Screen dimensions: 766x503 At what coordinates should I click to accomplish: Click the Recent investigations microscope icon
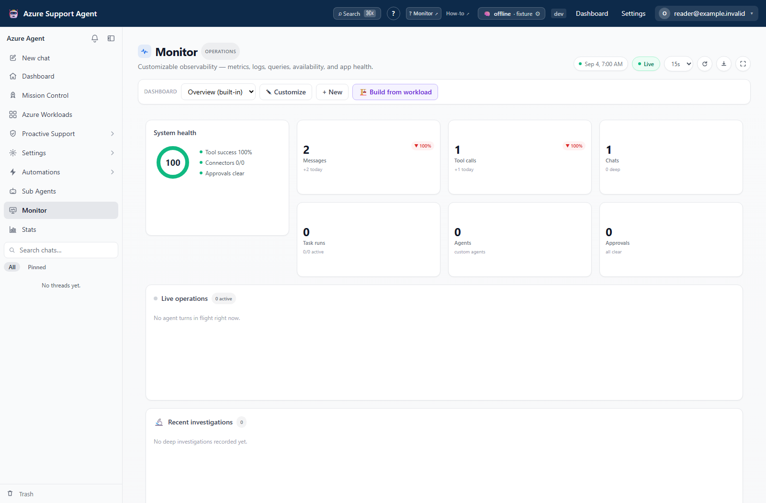[x=159, y=422]
